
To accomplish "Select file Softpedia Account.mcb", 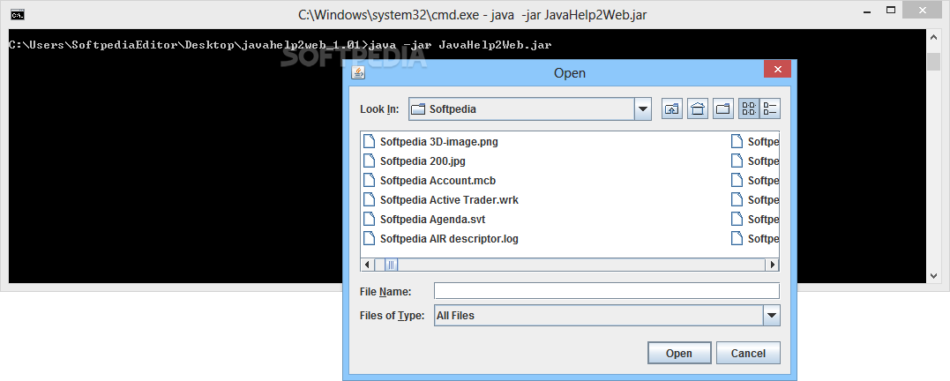I will pos(438,181).
